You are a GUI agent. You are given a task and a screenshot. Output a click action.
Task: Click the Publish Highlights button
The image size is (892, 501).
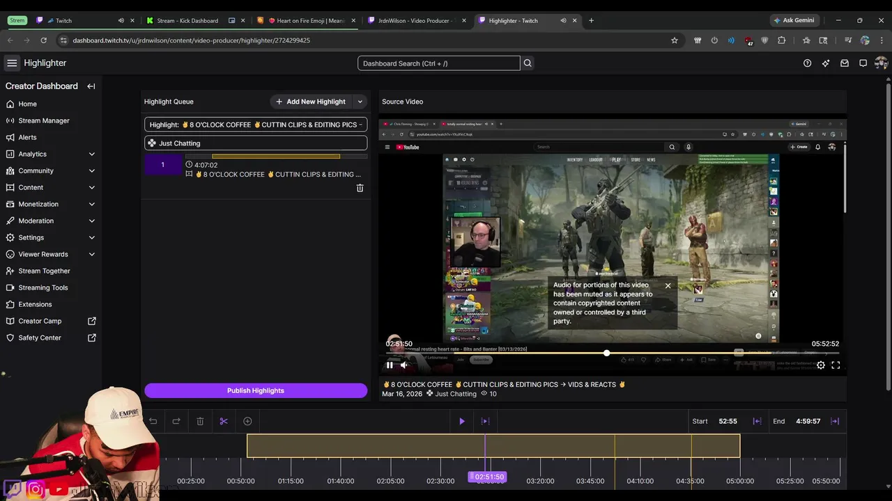click(256, 390)
